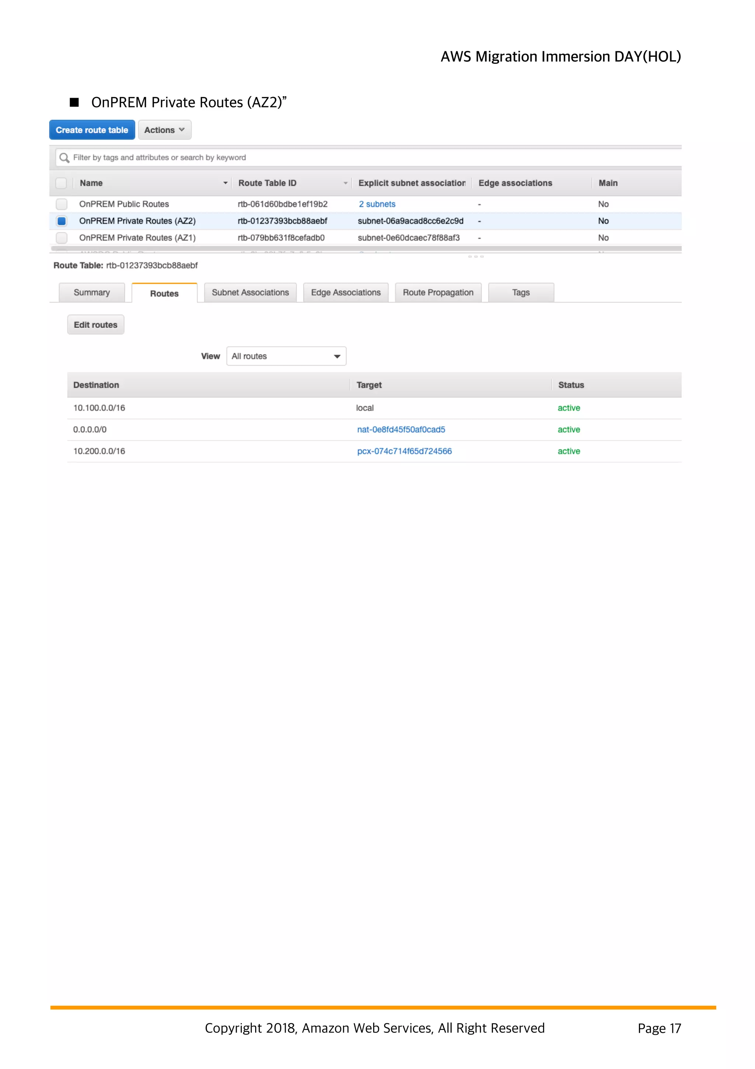Click the Edit routes button
Screen dimensions: 755x1069
pos(96,325)
